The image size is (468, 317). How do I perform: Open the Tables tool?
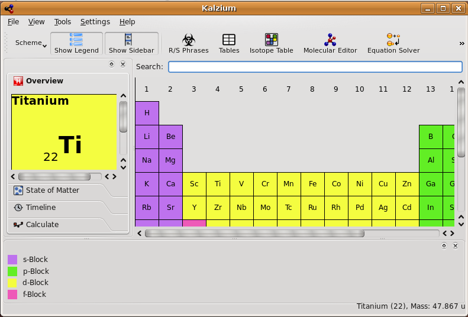pyautogui.click(x=229, y=44)
